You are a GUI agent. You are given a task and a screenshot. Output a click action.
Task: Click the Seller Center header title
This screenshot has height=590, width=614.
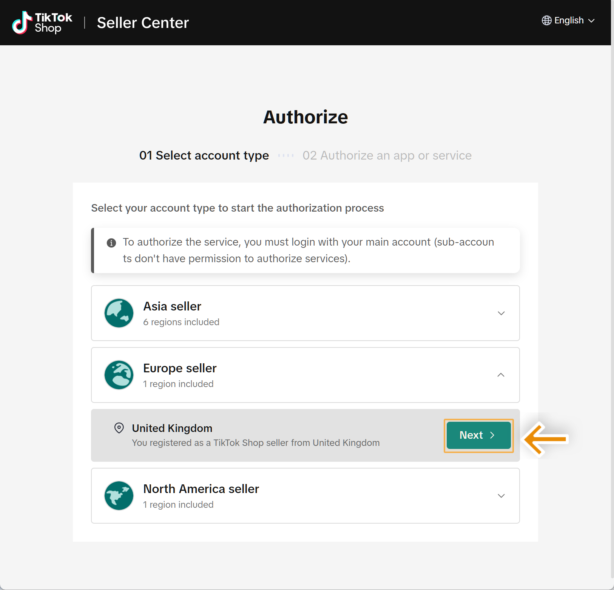pos(143,23)
